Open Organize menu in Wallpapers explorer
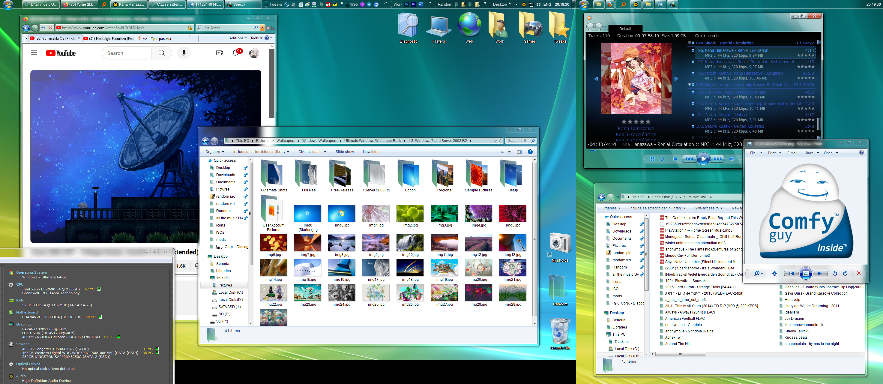Viewport: 883px width, 384px height. click(x=214, y=151)
